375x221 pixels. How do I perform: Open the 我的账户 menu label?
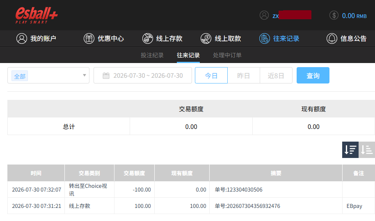(43, 38)
